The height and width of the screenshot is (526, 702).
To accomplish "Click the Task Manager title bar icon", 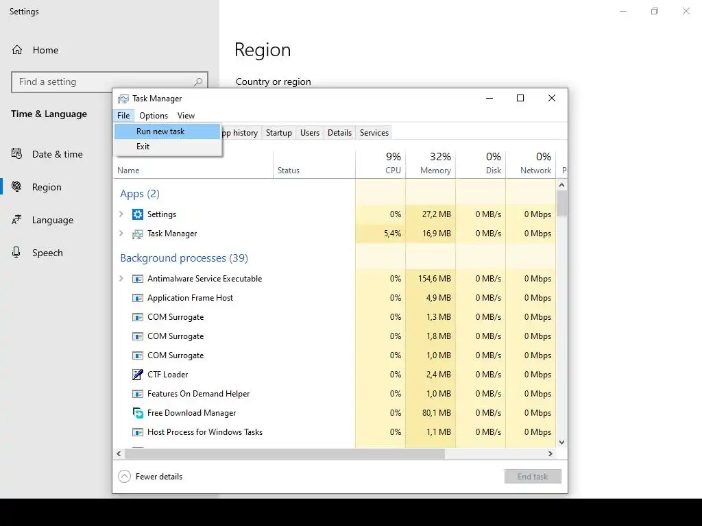I will (x=123, y=99).
